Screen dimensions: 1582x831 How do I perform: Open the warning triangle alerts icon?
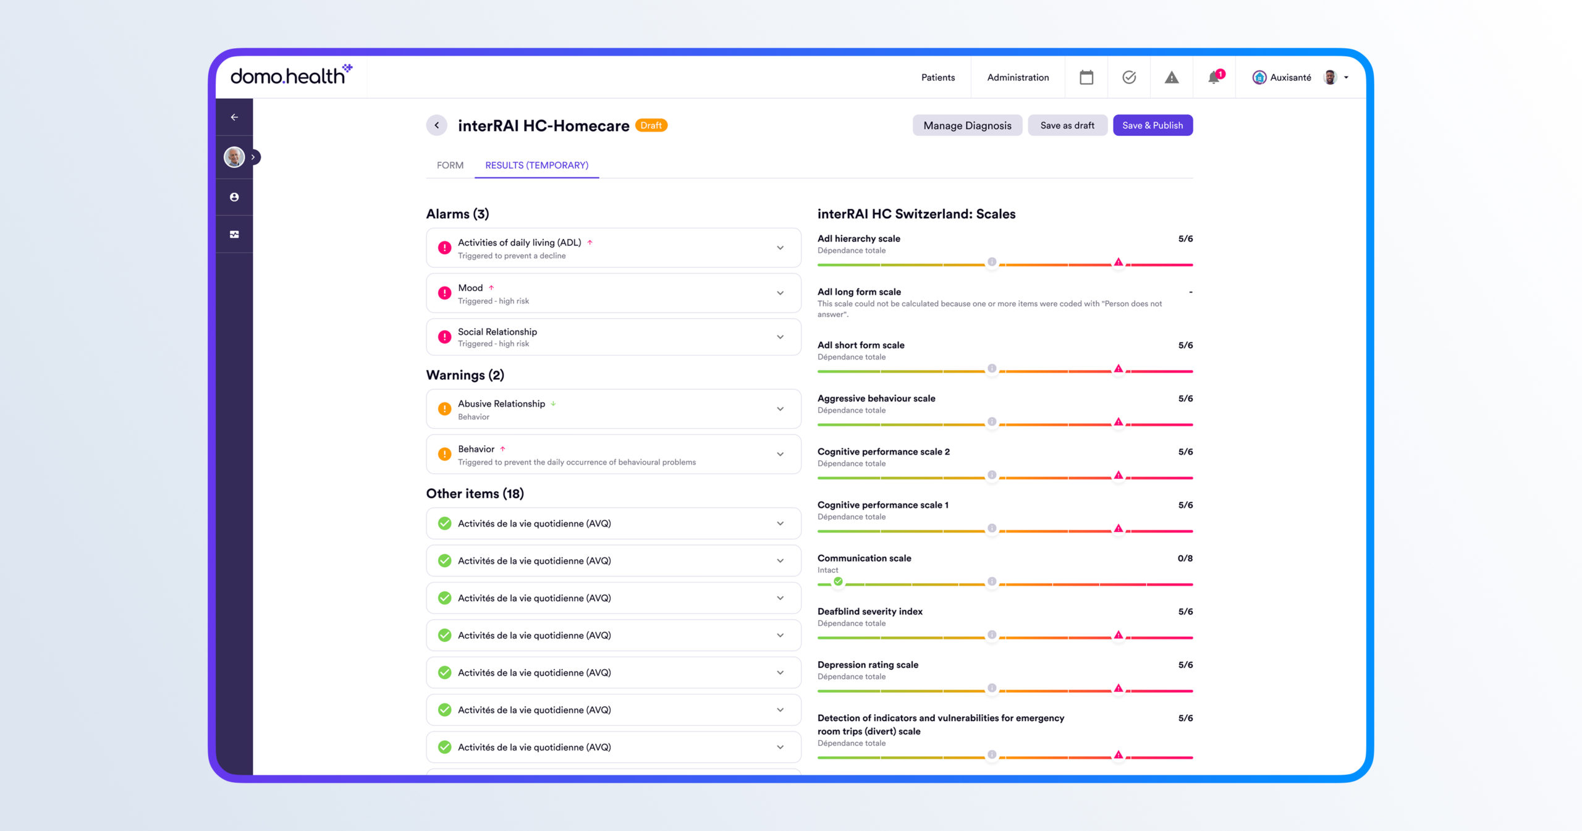click(1171, 77)
